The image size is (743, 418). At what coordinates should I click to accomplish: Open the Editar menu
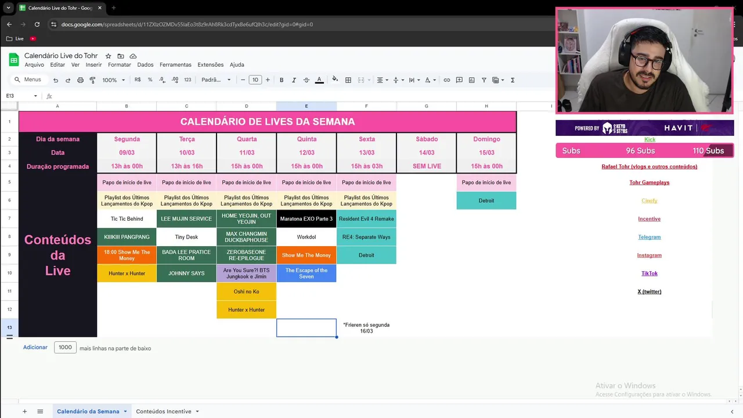coord(57,65)
